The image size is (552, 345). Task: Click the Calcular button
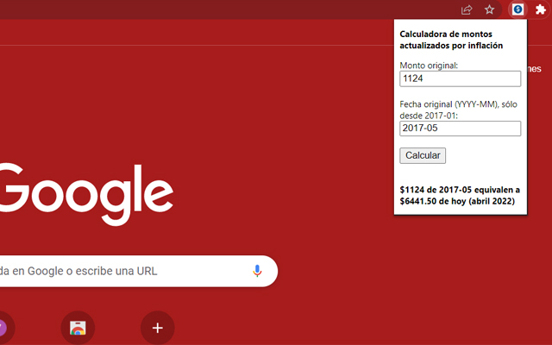423,155
